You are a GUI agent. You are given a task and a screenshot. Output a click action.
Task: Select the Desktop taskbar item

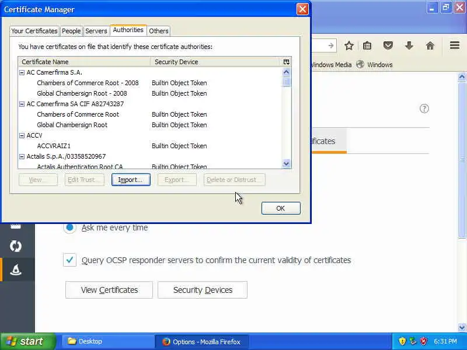[107, 341]
